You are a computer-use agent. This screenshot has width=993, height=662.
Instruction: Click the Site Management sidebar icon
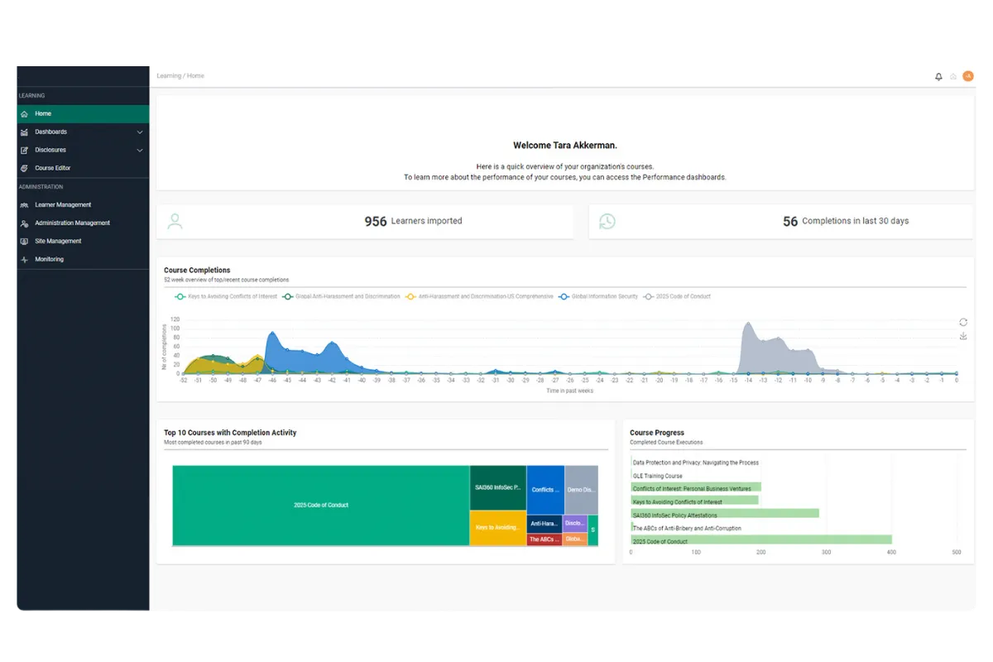coord(25,241)
